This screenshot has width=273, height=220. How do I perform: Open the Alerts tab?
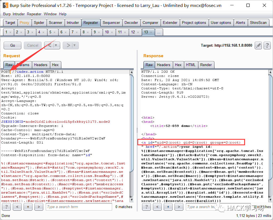click(240, 23)
